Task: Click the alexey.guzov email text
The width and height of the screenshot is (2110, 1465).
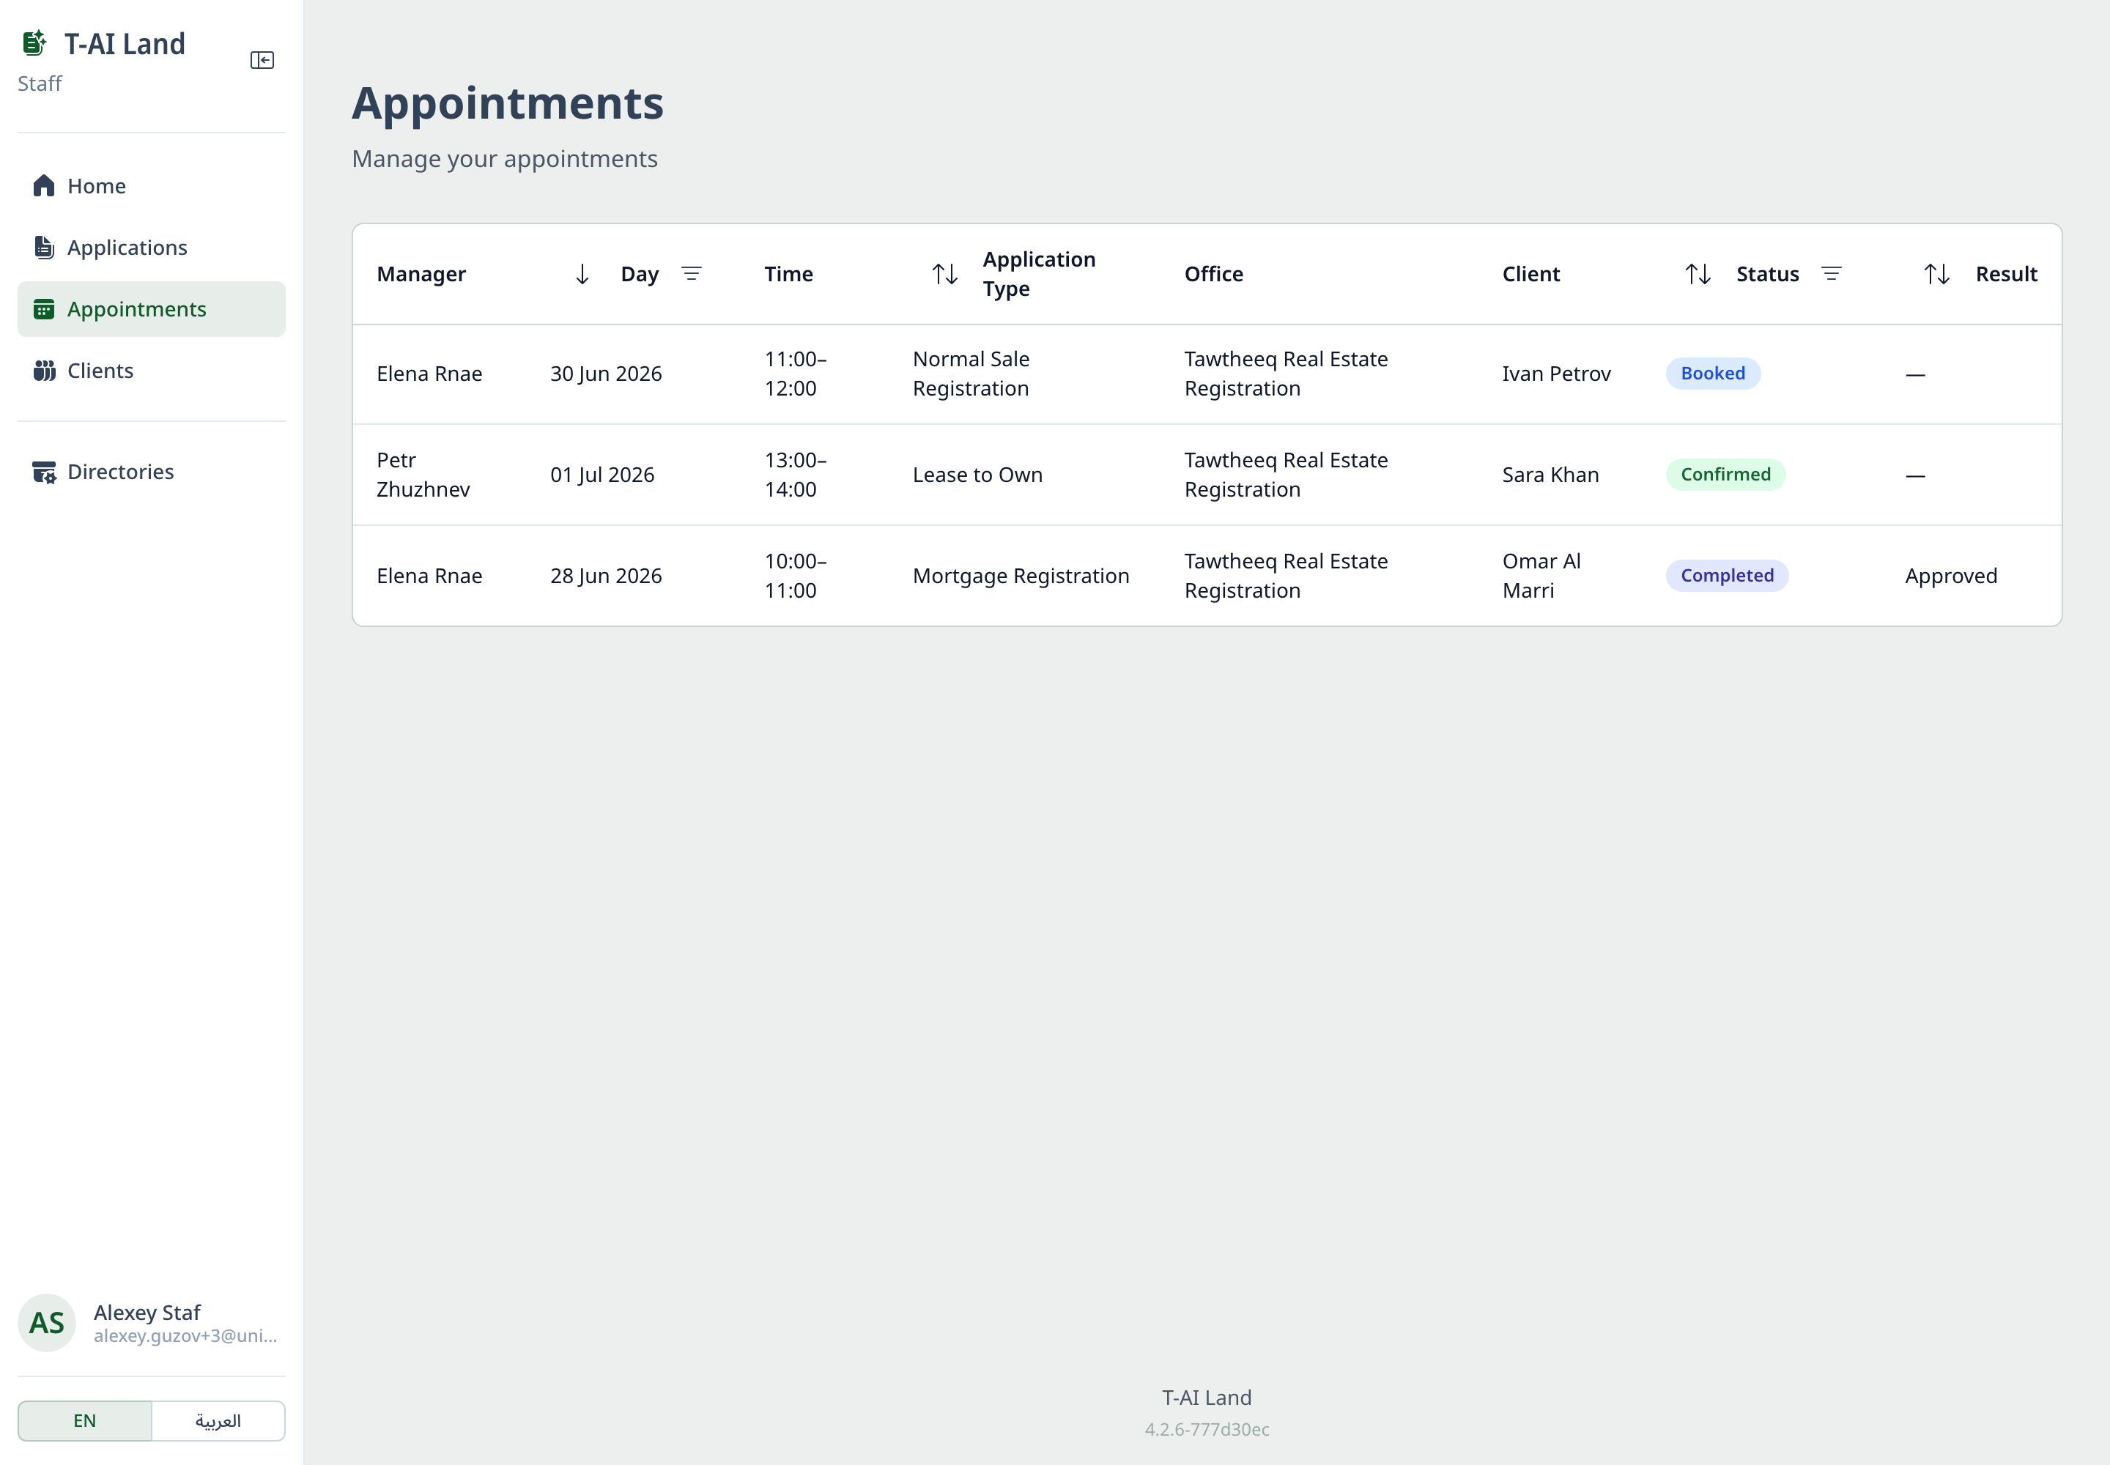Action: [185, 1335]
